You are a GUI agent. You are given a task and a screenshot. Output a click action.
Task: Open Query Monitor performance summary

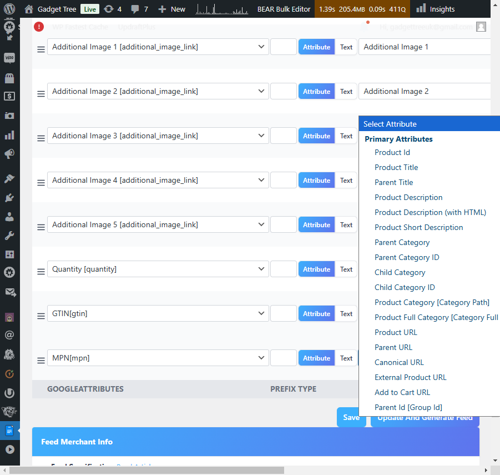[x=362, y=9]
